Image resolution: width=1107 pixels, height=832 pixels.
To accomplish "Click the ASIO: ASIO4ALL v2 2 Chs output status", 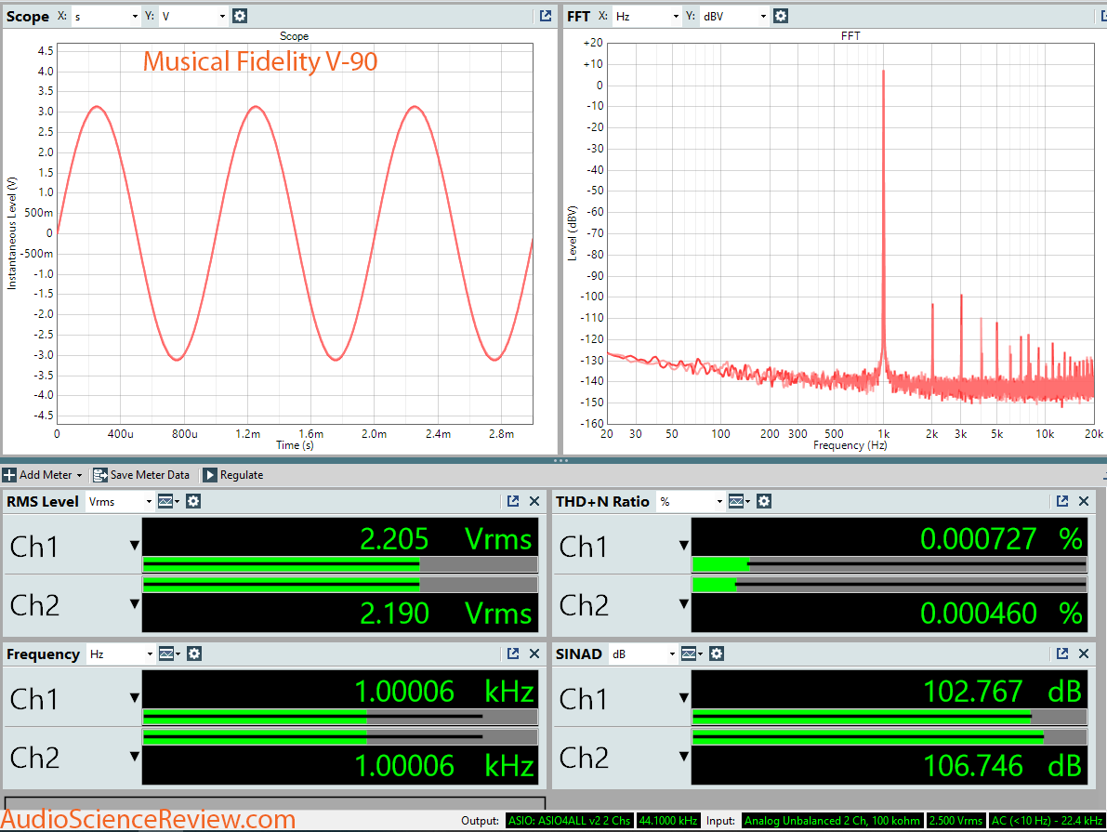I will 570,821.
